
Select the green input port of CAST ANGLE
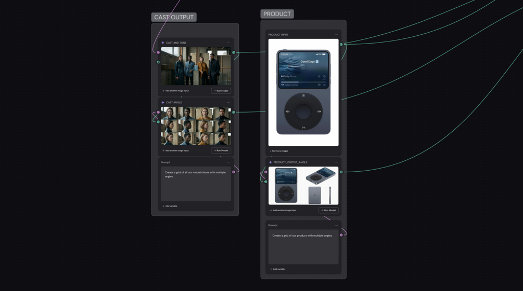(158, 122)
